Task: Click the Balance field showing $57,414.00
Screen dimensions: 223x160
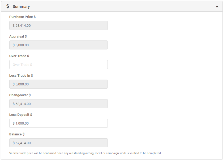Action: click(58, 143)
